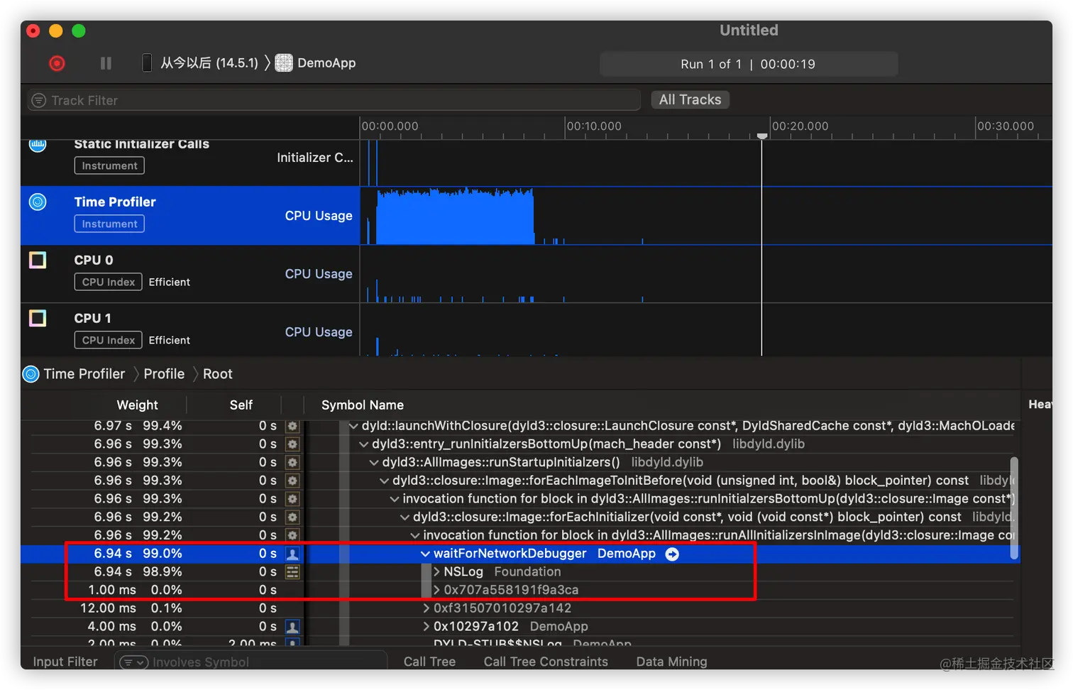Expand the 0xf31507010297a142 row
The height and width of the screenshot is (690, 1073).
426,608
